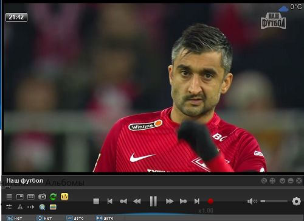Viewport: 304px width, 221px height.
Task: Open the globe search icon
Action: [42, 207]
